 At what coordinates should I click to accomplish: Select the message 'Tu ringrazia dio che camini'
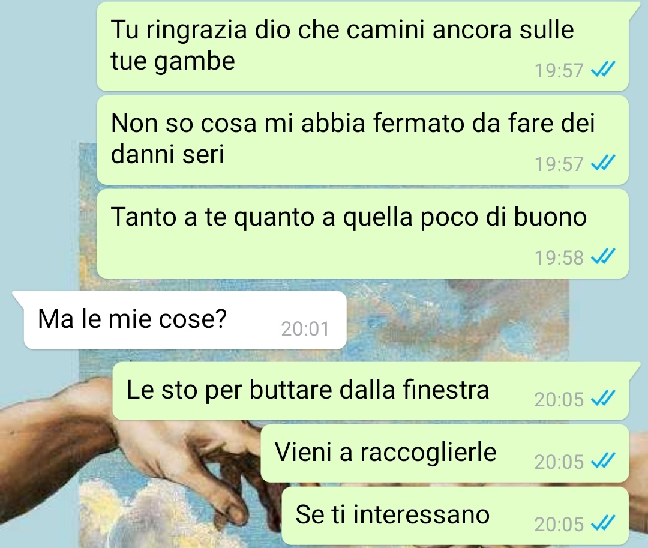point(362,46)
